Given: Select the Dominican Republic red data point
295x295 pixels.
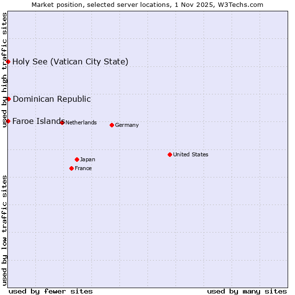Looking at the screenshot, I should [x=8, y=99].
